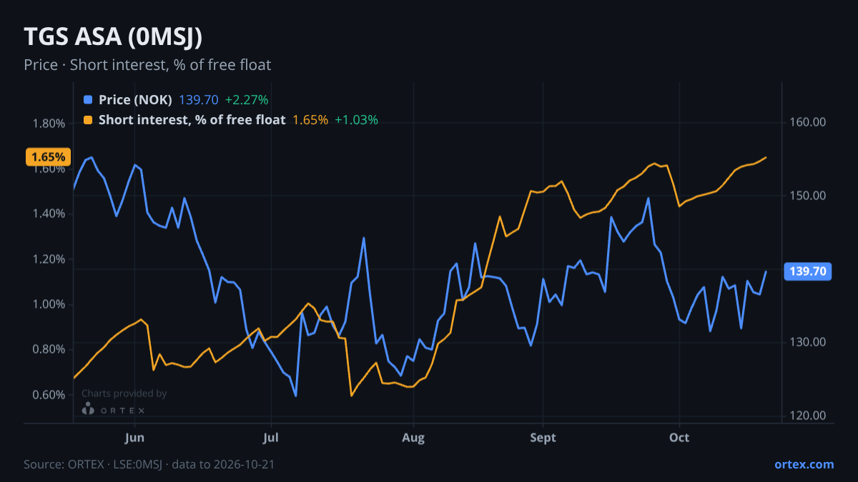This screenshot has height=482, width=858.
Task: Click the 0.80% left axis label
Action: (49, 350)
